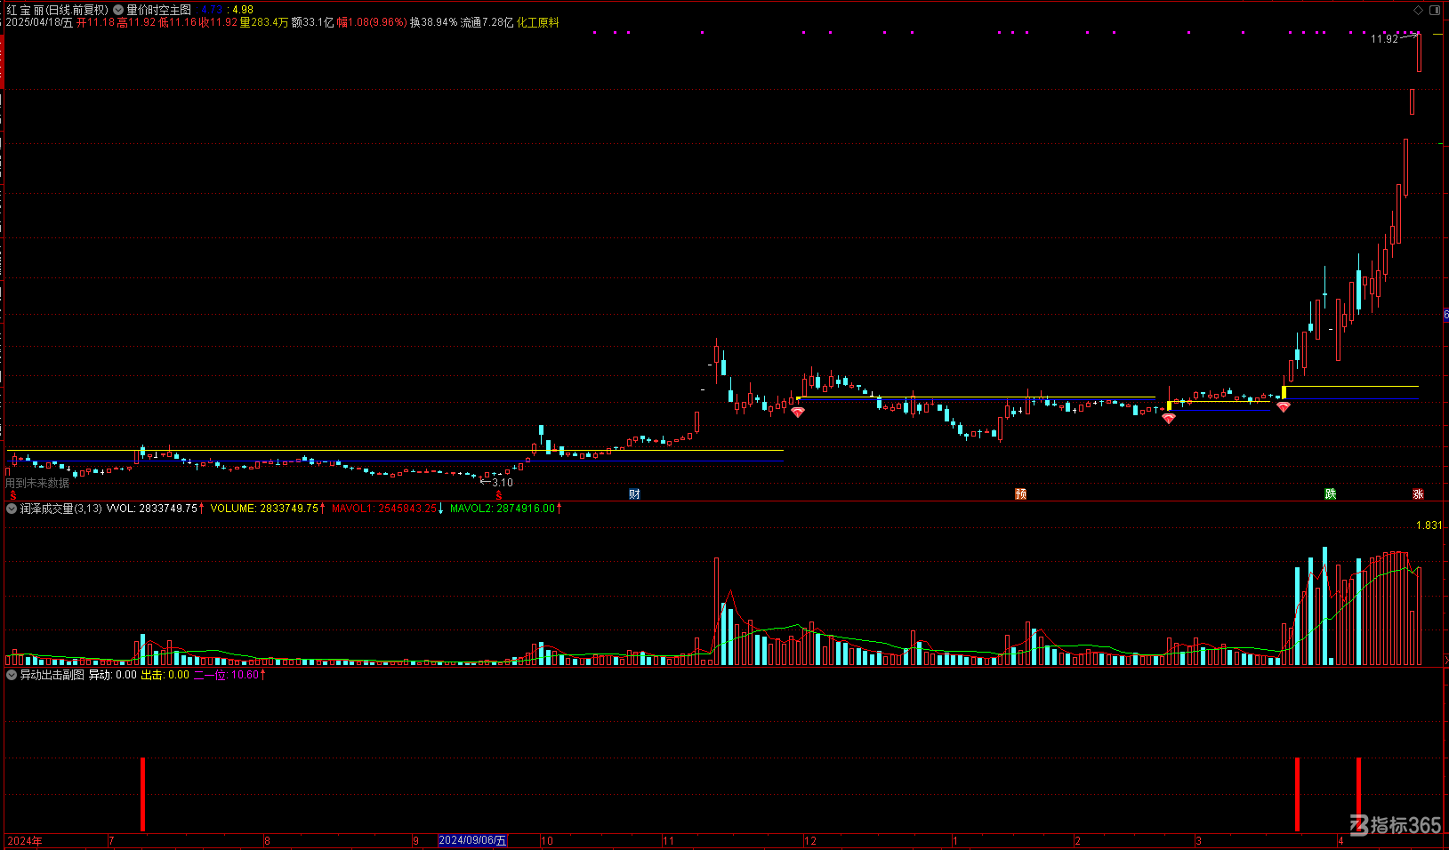Click the opening price 开11.18 value
The image size is (1449, 850).
[x=95, y=22]
